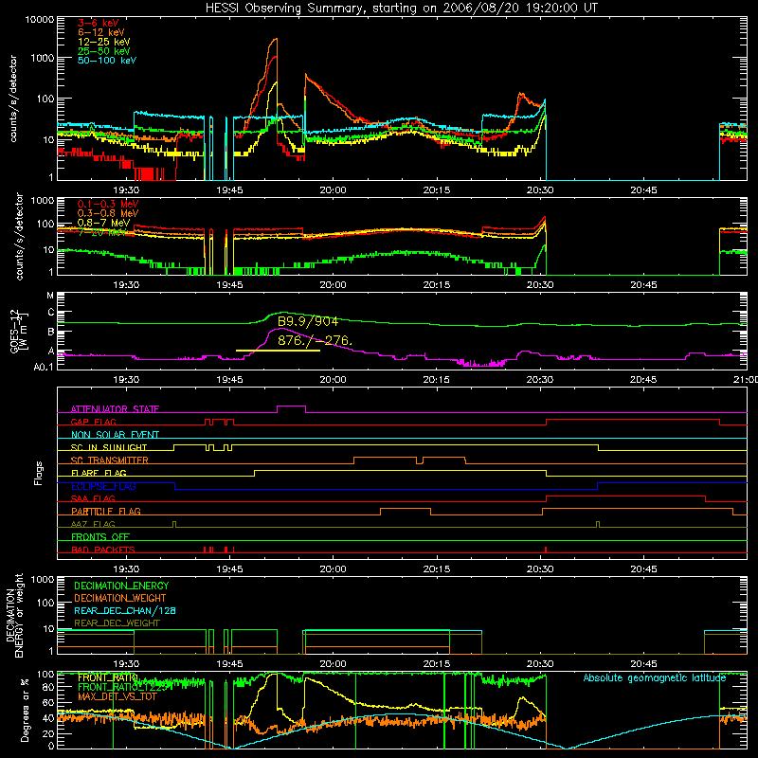Click the Absolute geomagnetic latitude label

655,678
